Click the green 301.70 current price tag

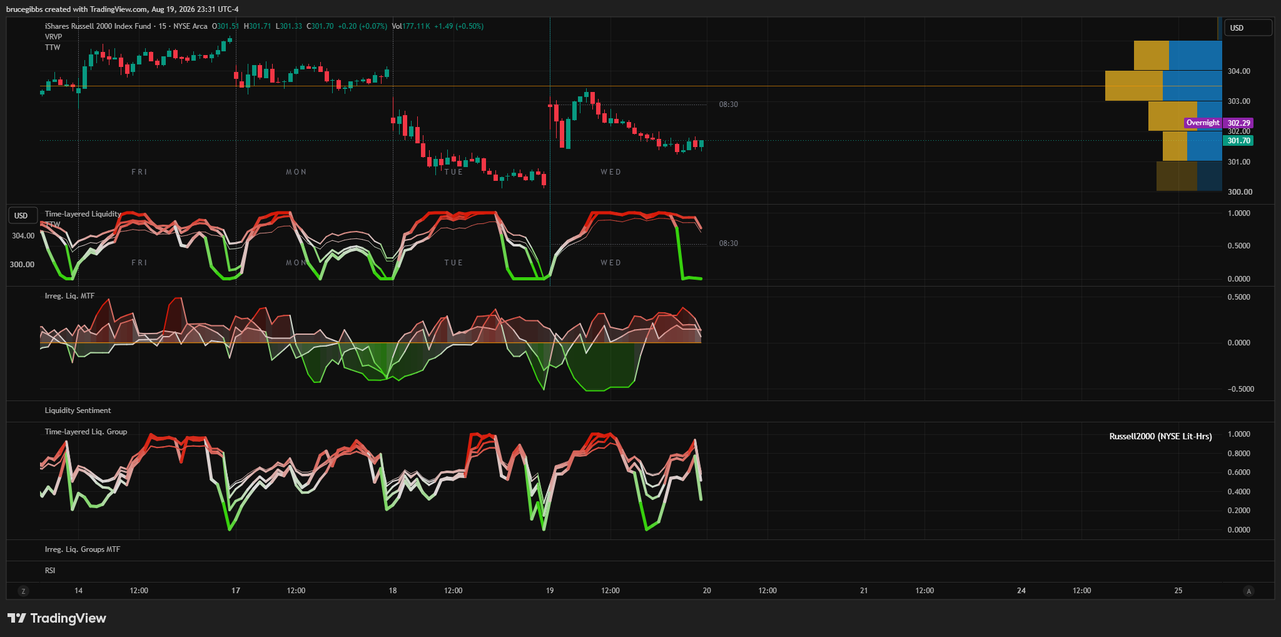[x=1238, y=141]
